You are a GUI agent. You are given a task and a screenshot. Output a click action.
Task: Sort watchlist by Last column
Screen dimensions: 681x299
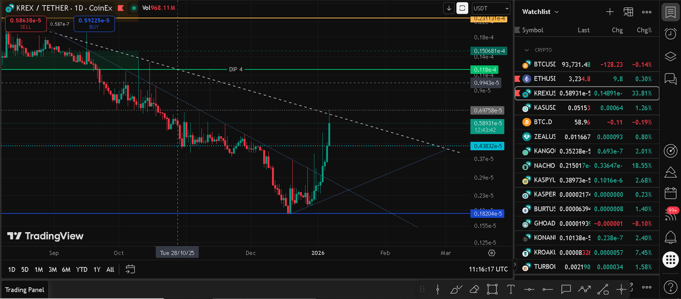click(583, 30)
